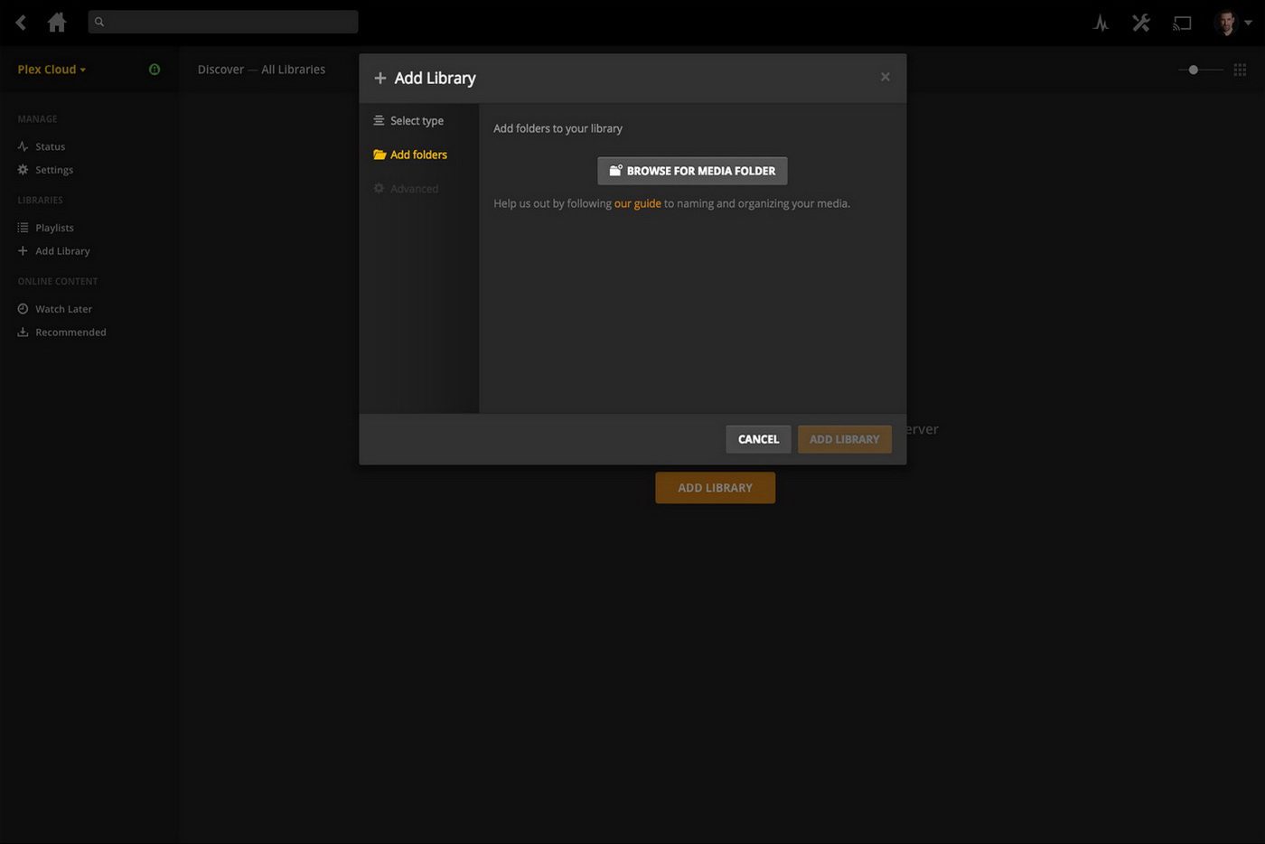Screen dimensions: 1265x844
Task: Open the activity pulse icon in top bar
Action: 1101,23
